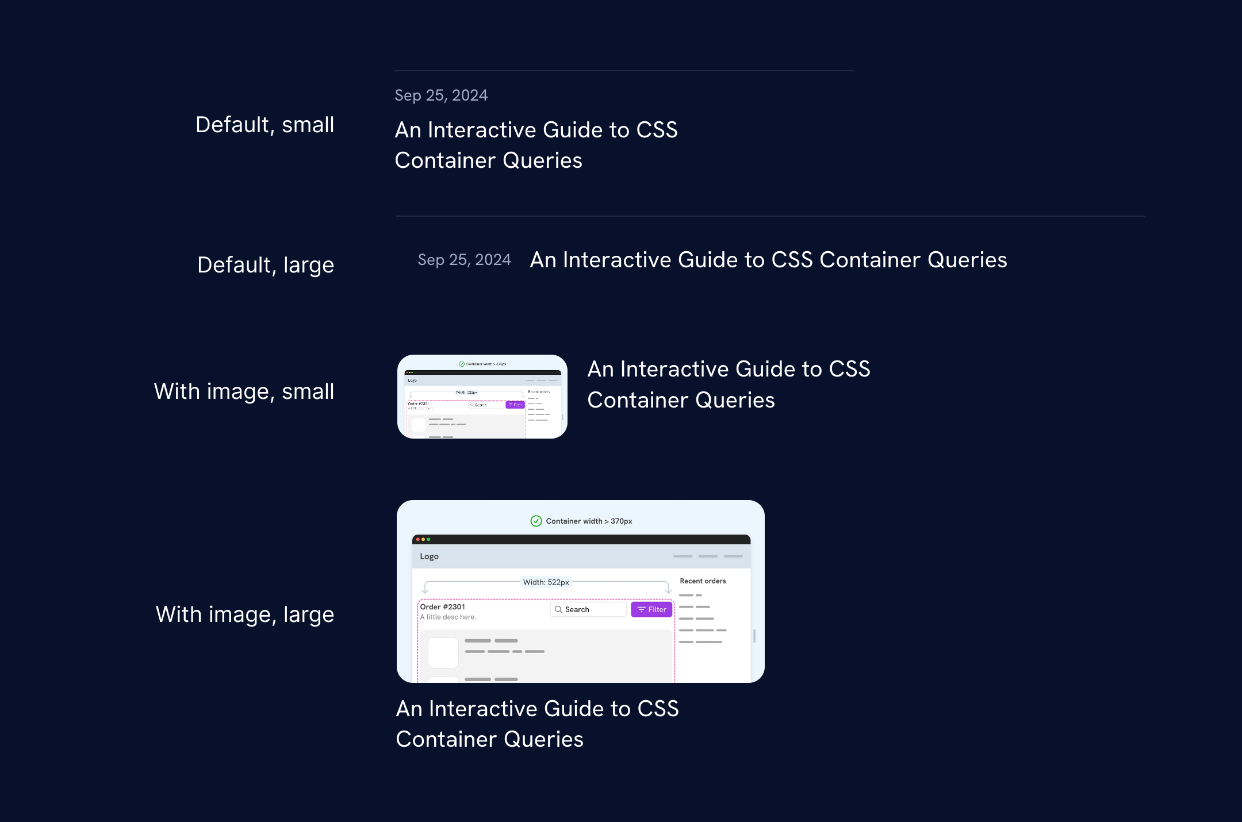Image resolution: width=1242 pixels, height=822 pixels.
Task: Click the 'Logo' text in large preview header
Action: (429, 556)
